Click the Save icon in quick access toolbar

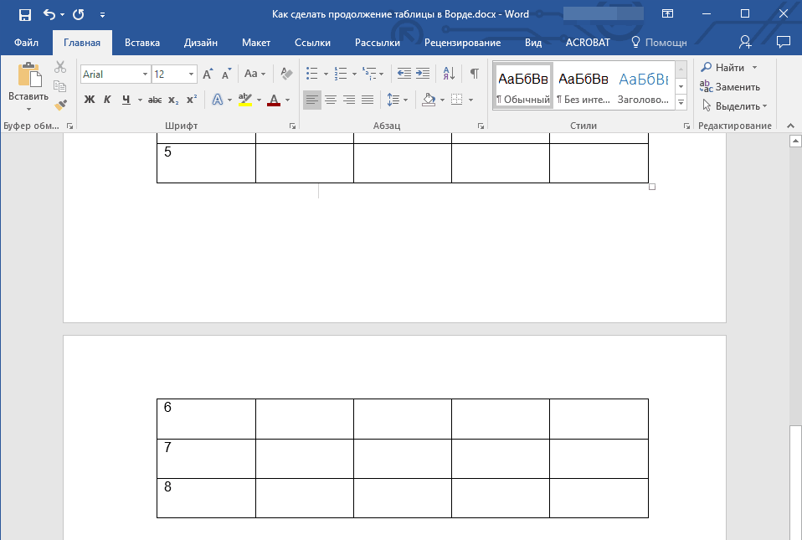25,14
